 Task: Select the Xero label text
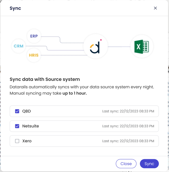pyautogui.click(x=27, y=141)
